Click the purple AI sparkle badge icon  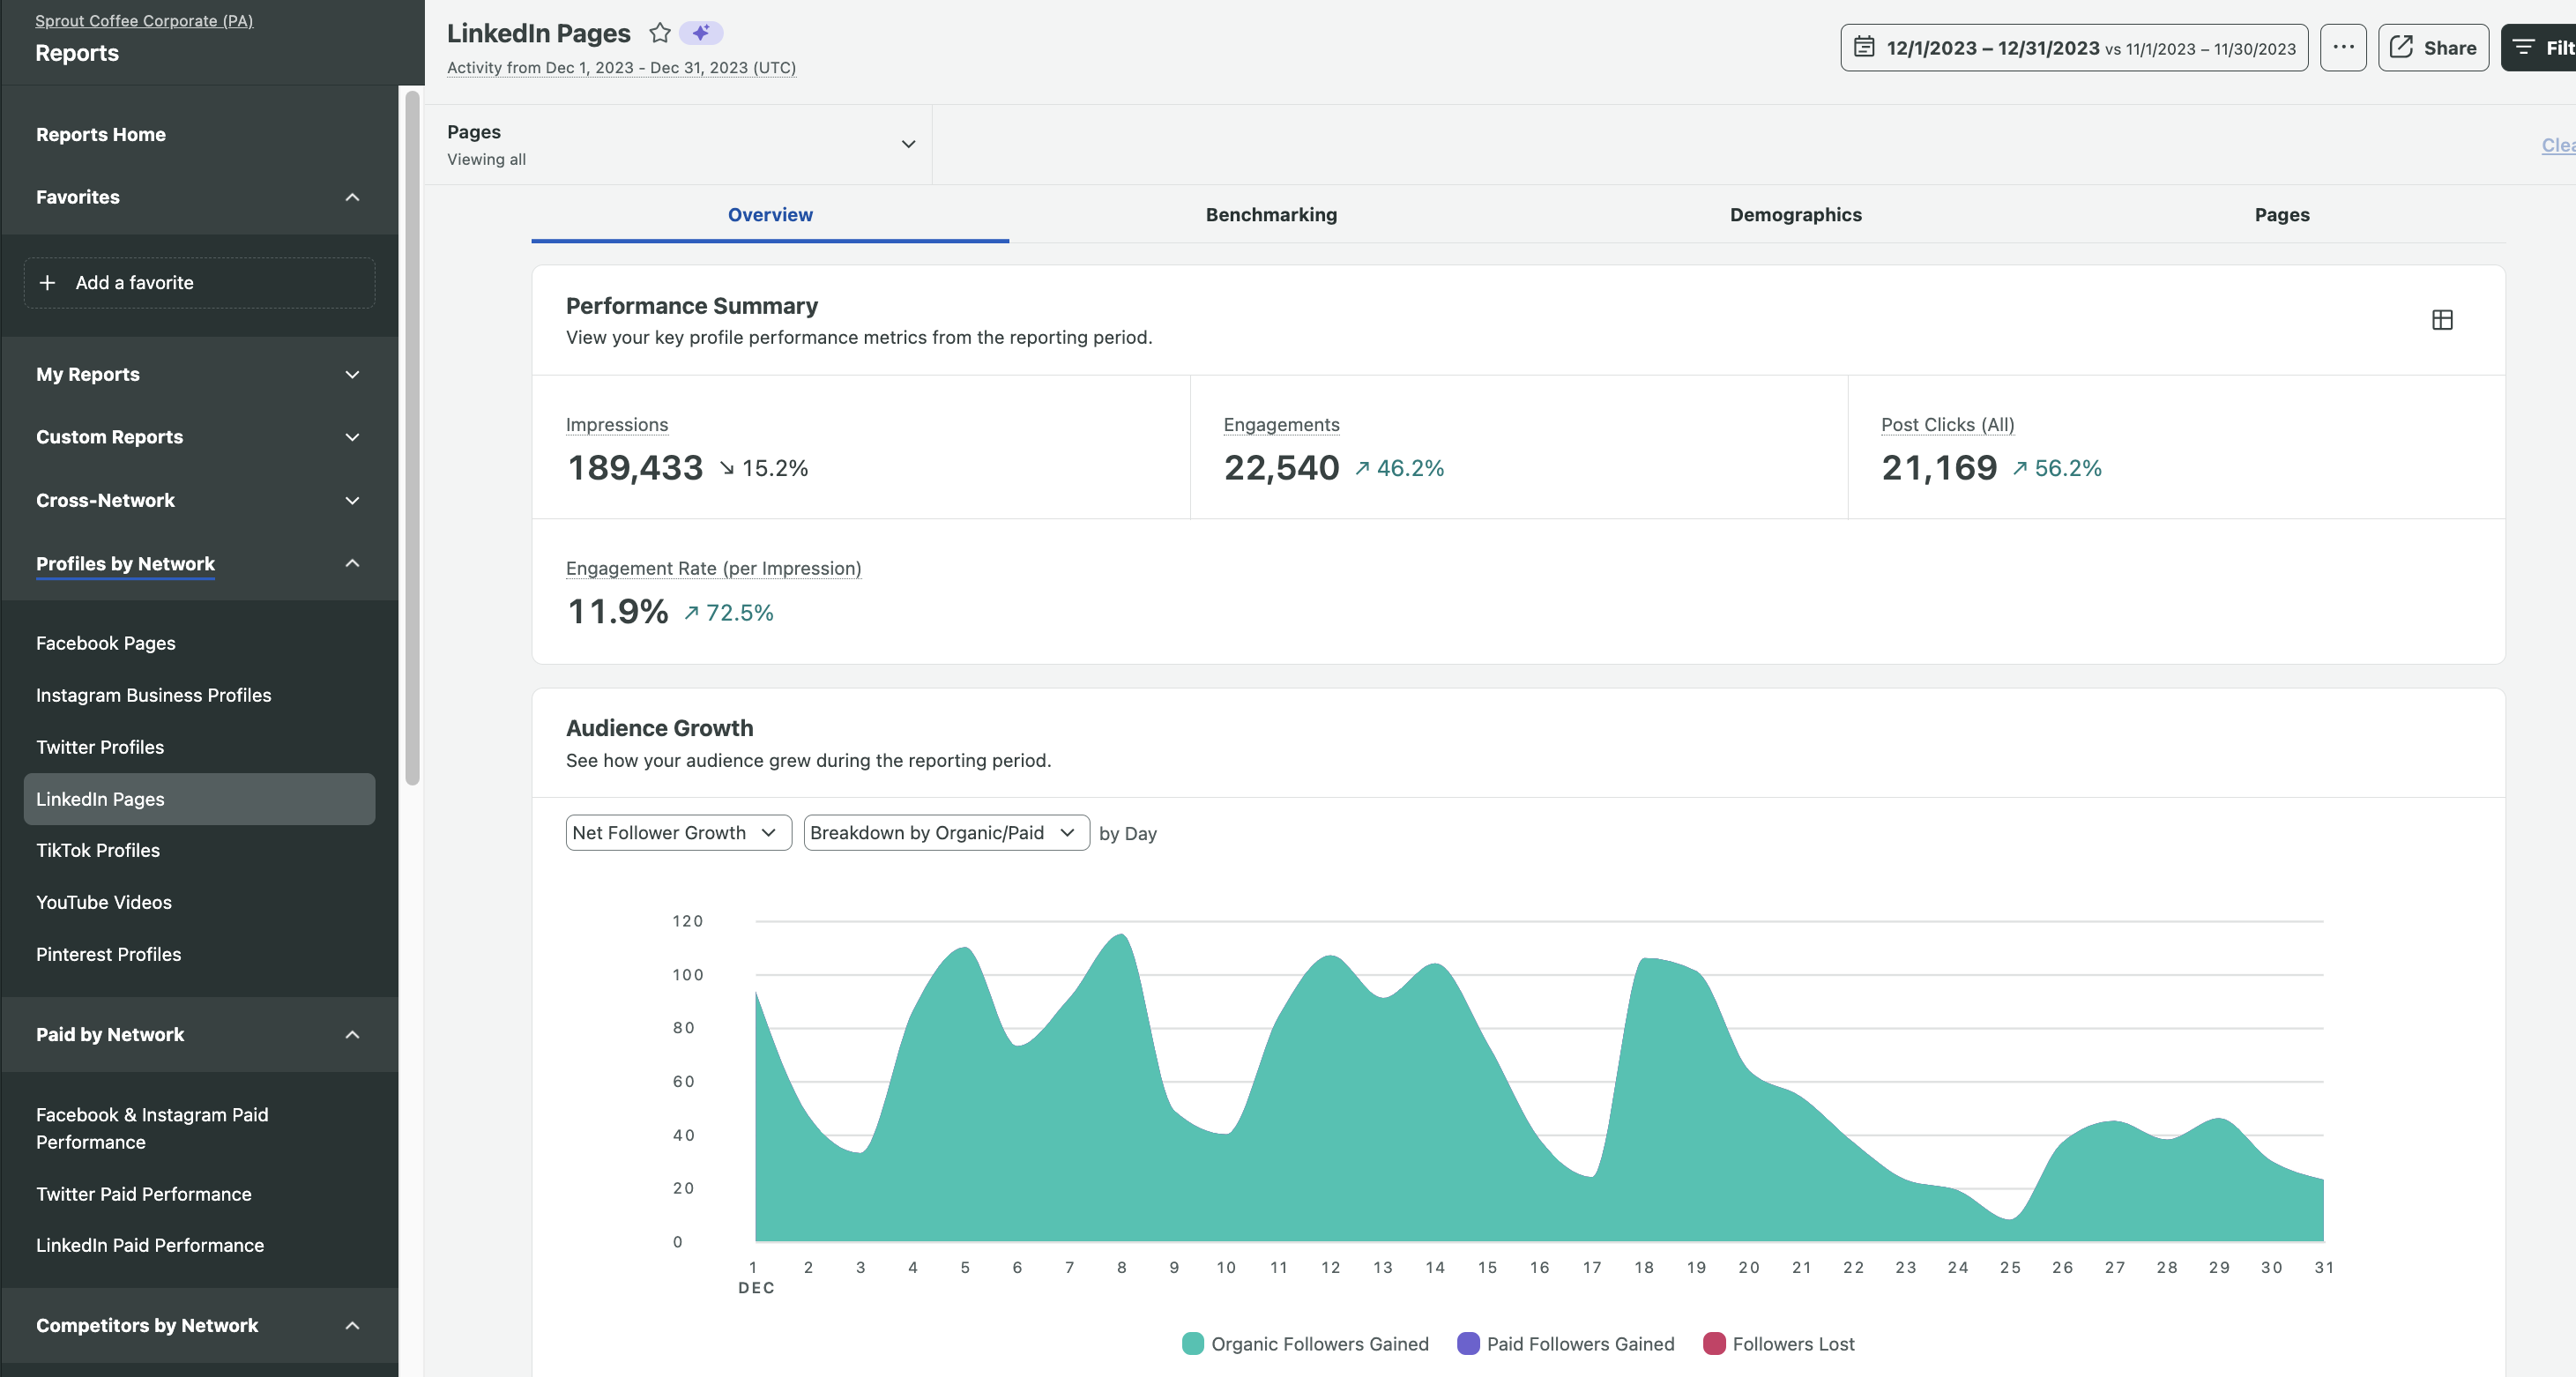[701, 33]
